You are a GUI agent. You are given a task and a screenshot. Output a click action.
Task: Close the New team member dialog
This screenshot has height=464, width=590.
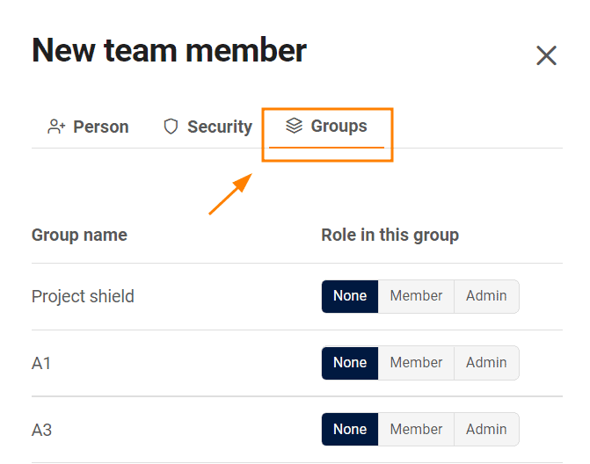click(x=546, y=56)
